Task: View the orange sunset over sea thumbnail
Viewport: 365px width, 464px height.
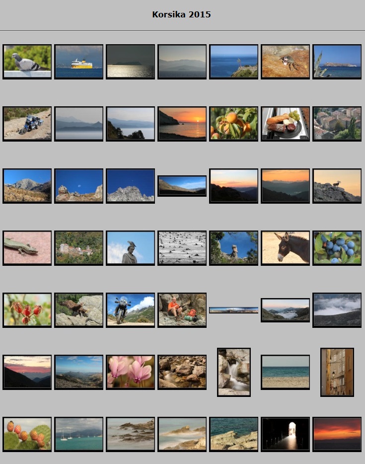Action: pyautogui.click(x=182, y=124)
